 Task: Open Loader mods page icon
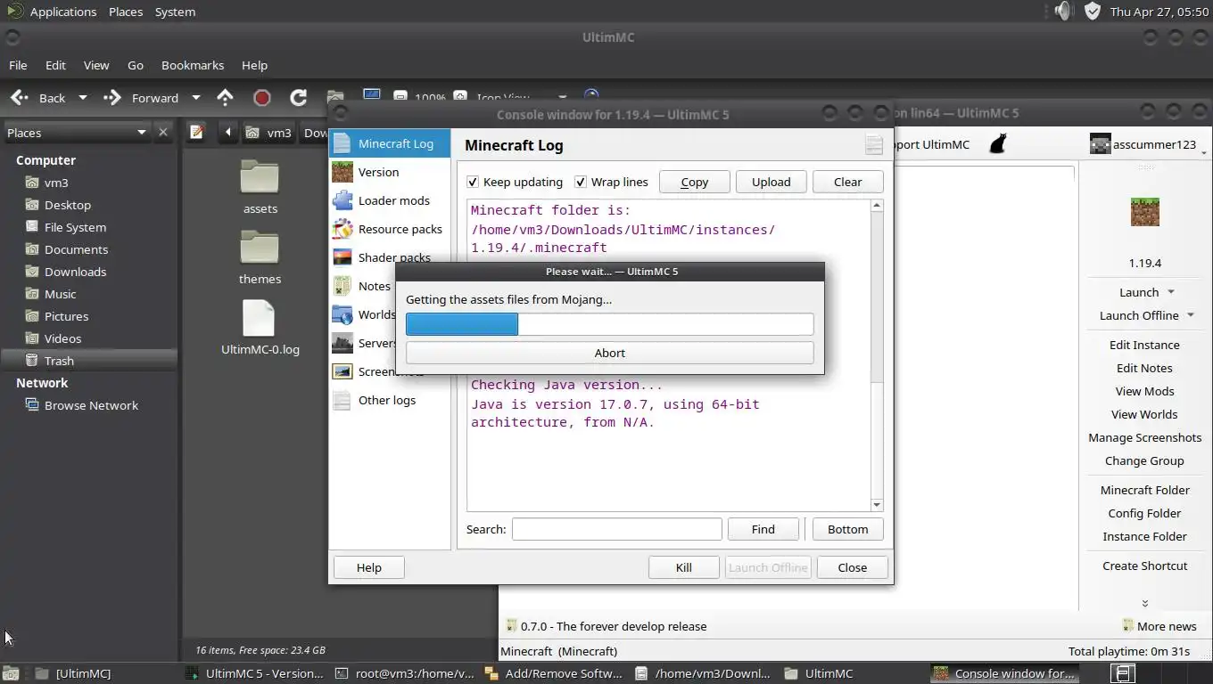342,200
